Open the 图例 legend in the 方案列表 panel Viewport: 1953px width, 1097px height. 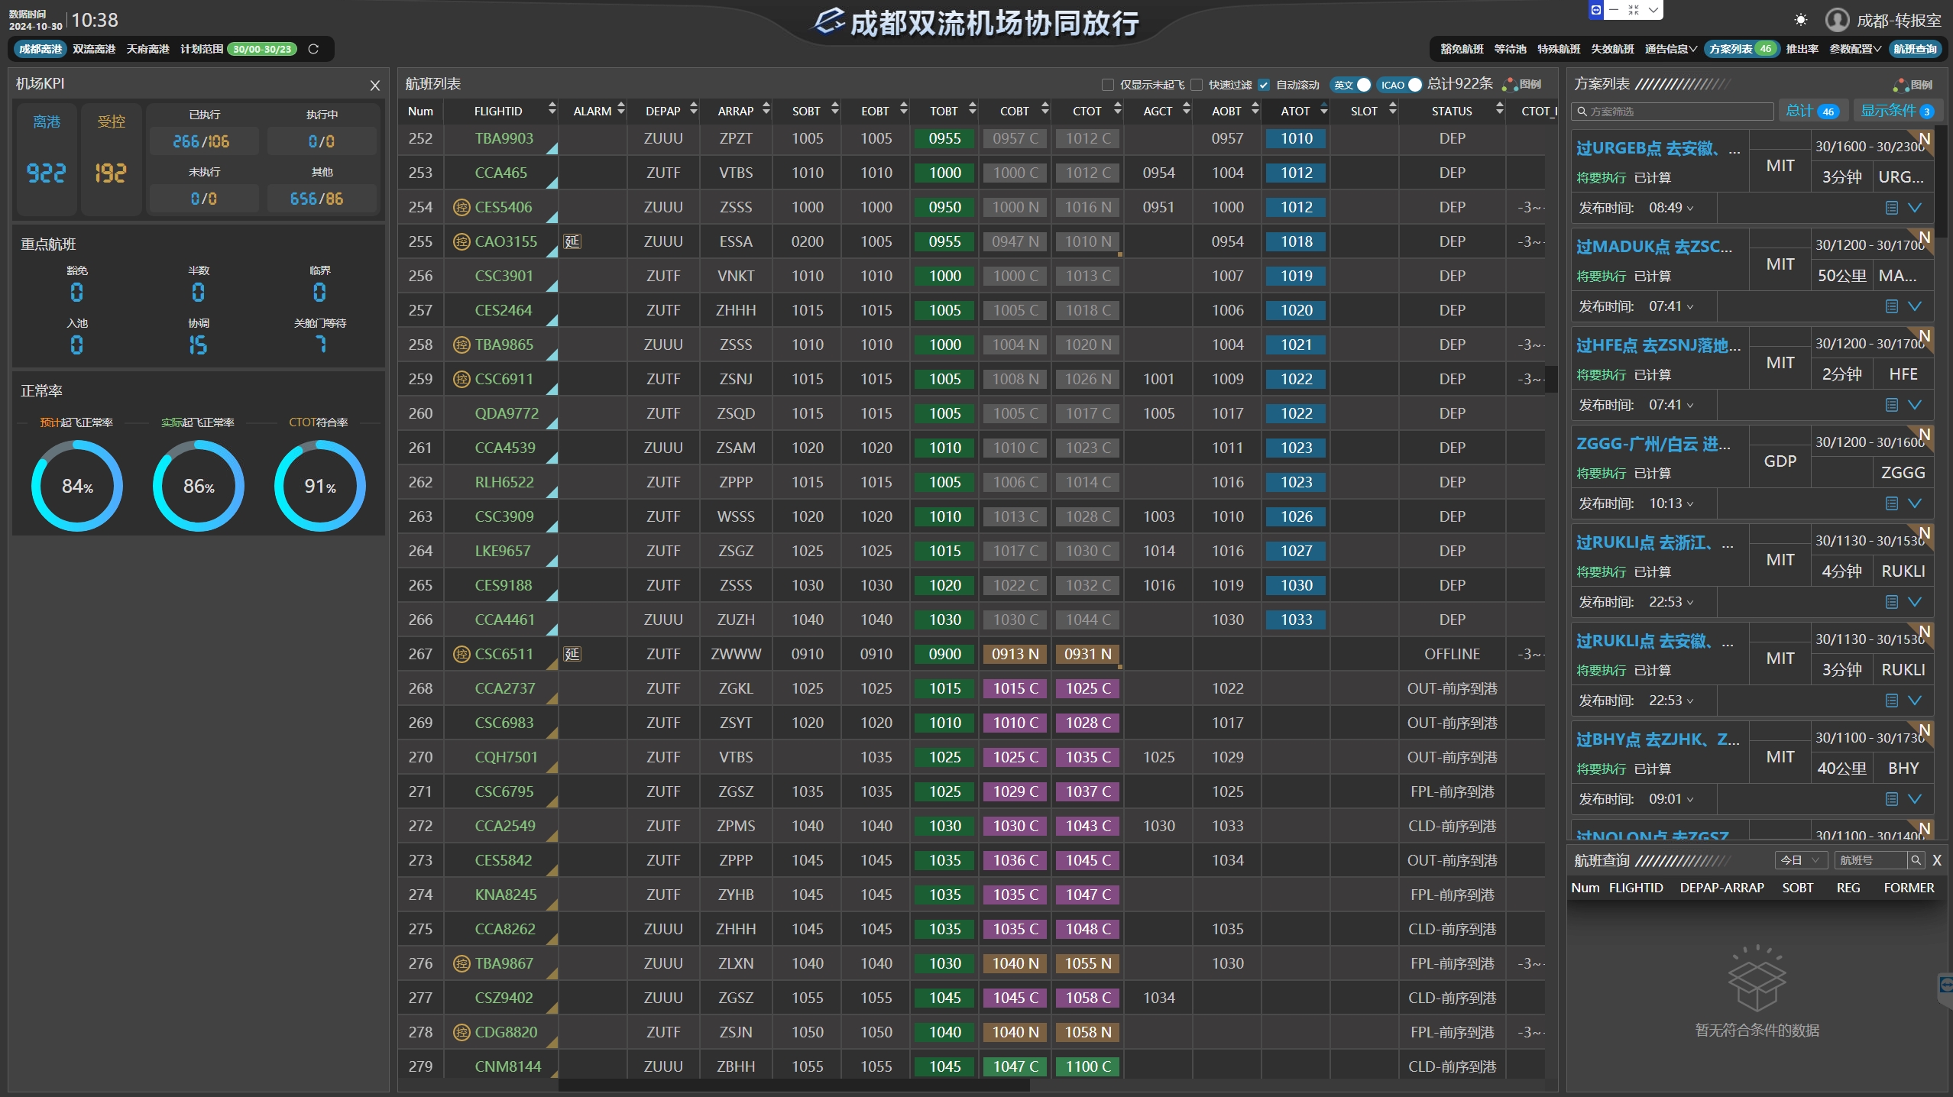click(1913, 85)
